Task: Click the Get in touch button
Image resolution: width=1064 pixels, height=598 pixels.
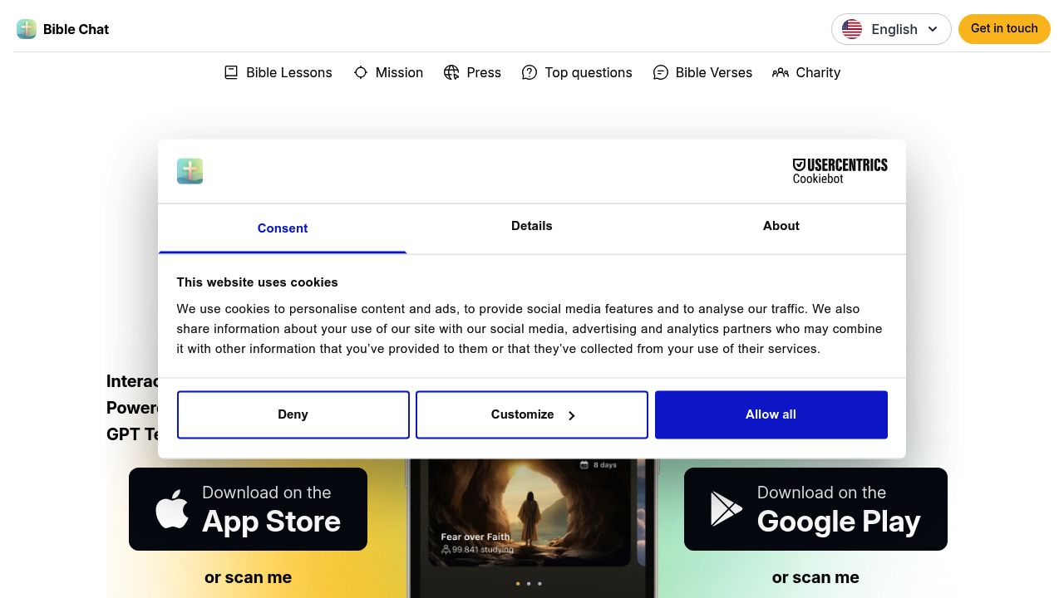Action: [1004, 28]
